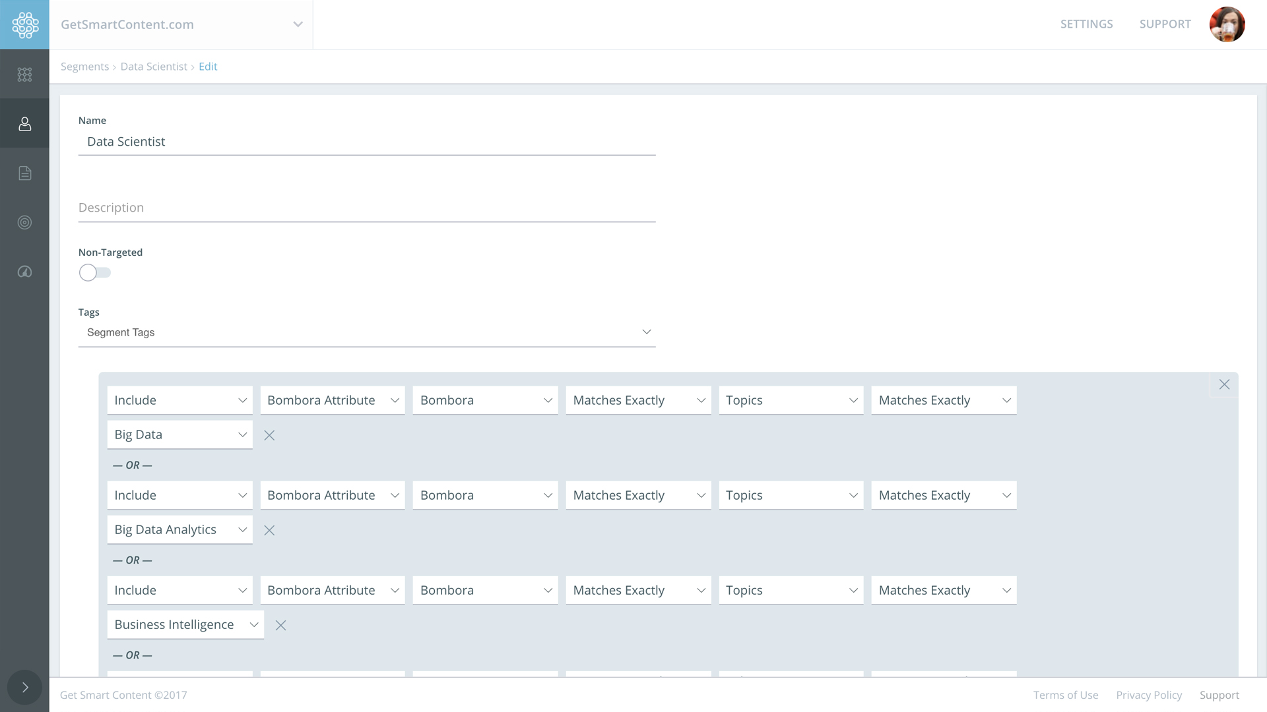Viewport: 1267px width, 712px height.
Task: Click the Name field containing Data Scientist
Action: (x=367, y=142)
